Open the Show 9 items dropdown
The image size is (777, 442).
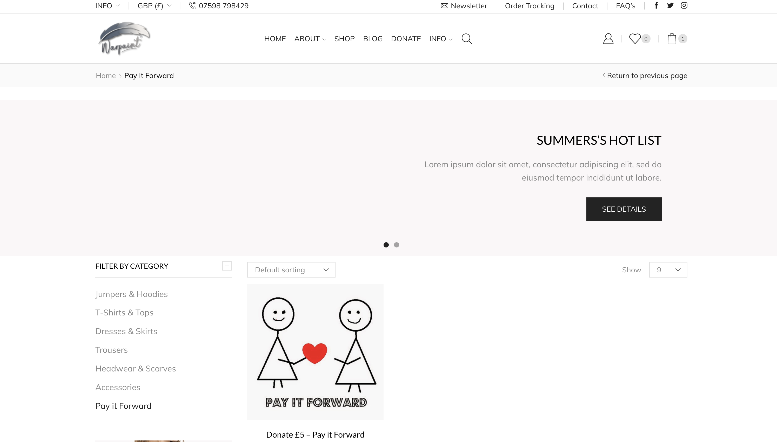(668, 270)
